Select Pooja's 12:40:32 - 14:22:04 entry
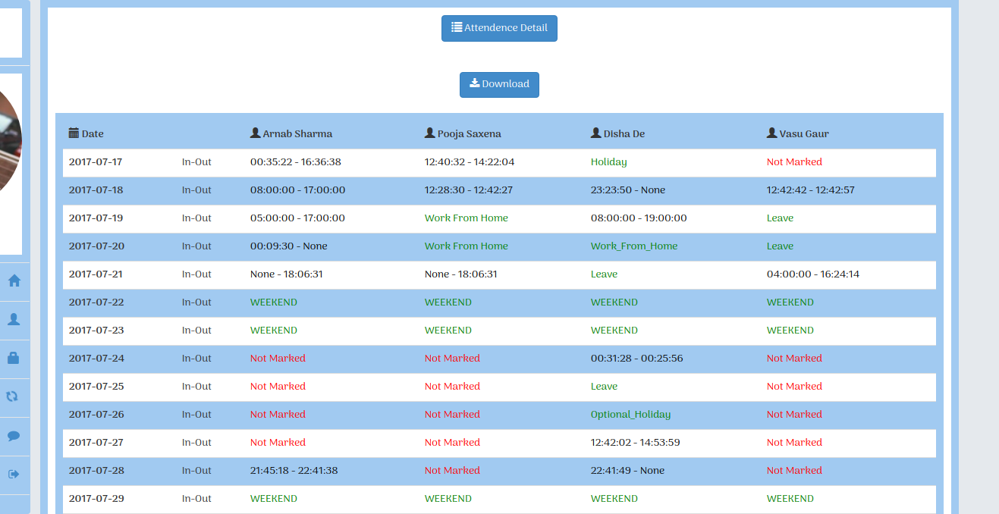 click(470, 162)
